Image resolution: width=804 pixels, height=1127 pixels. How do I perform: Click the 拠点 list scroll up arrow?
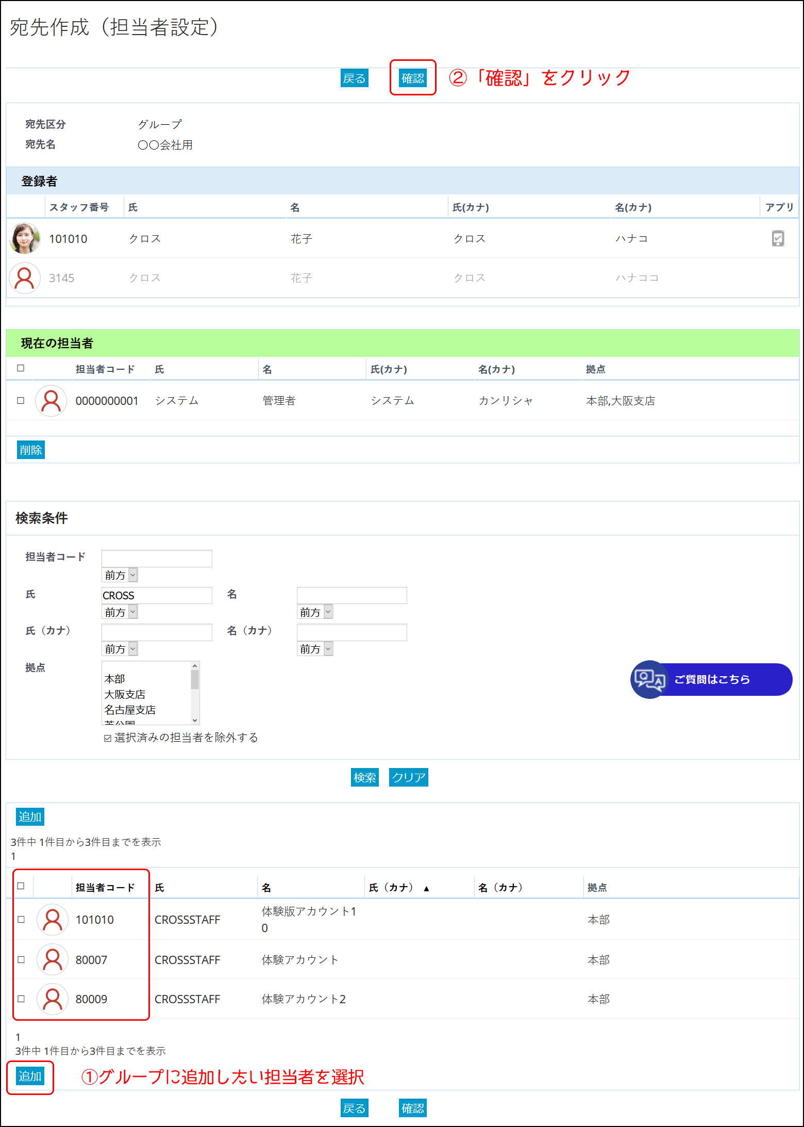[195, 666]
